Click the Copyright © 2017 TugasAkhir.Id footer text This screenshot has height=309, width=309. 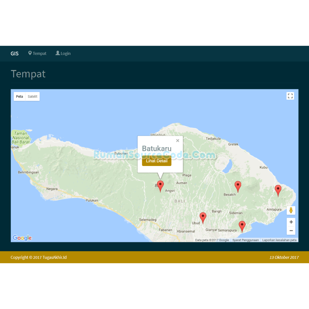point(39,257)
